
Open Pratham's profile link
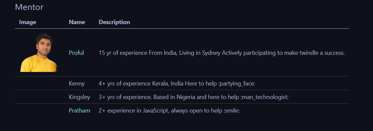[x=80, y=111]
